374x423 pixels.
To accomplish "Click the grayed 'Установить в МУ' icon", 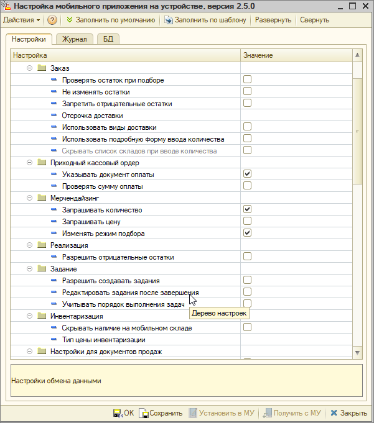I will [193, 413].
